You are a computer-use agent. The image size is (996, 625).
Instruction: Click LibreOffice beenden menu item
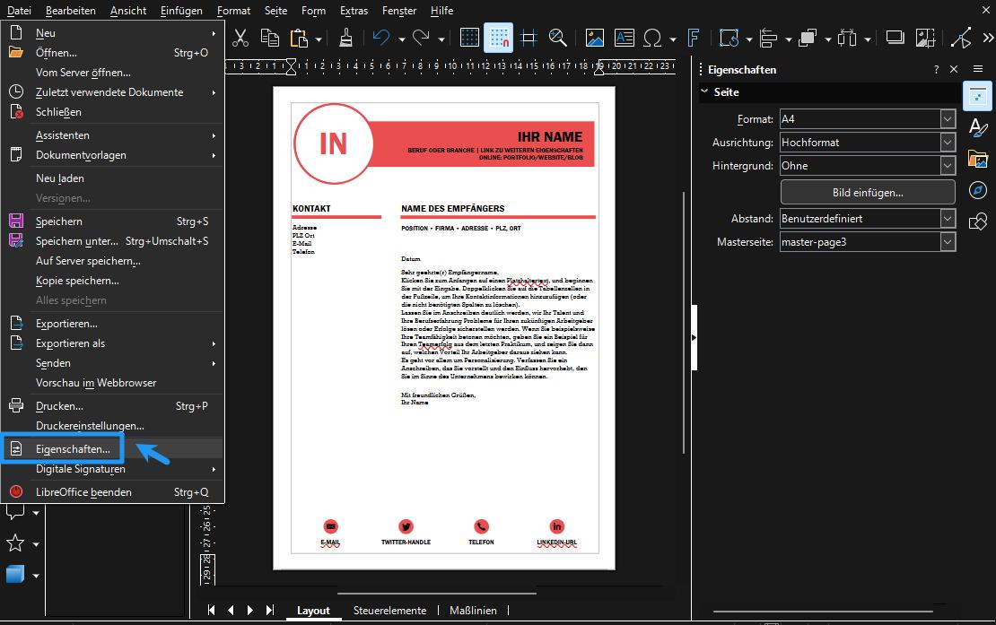pos(112,492)
